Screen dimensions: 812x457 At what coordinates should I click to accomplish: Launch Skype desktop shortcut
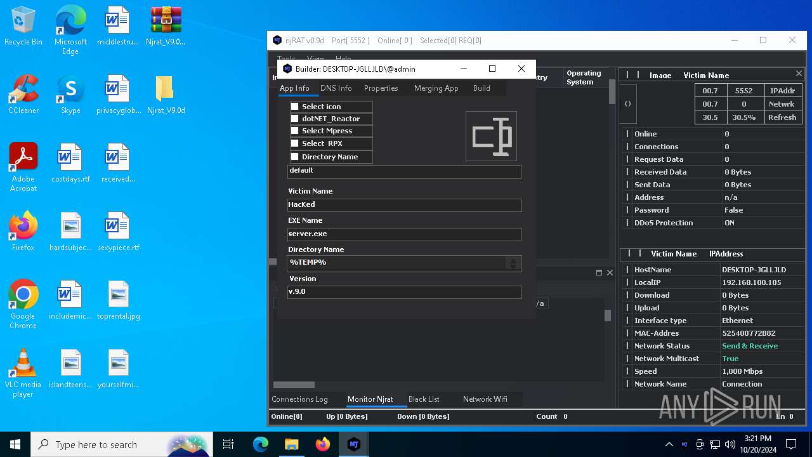(x=70, y=95)
